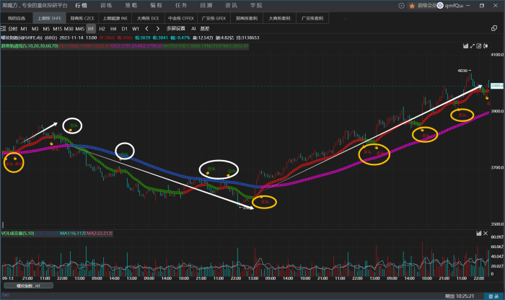
Task: Switch the timeframe to M15
Action: coord(57,28)
